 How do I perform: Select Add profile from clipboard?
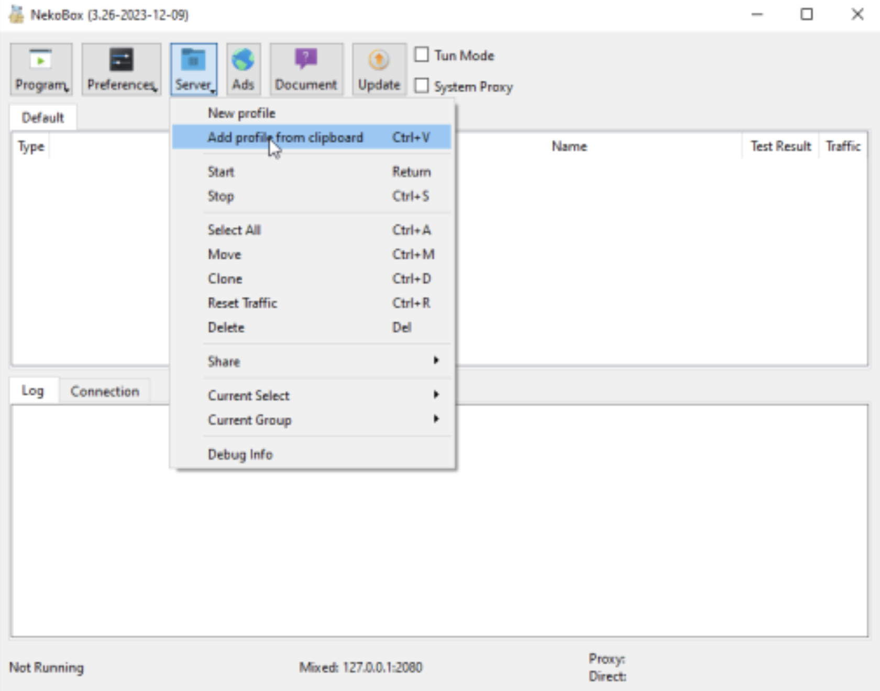click(312, 137)
